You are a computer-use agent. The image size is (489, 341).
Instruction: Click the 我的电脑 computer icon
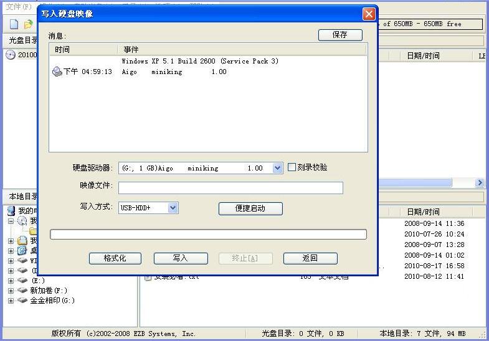[11, 211]
